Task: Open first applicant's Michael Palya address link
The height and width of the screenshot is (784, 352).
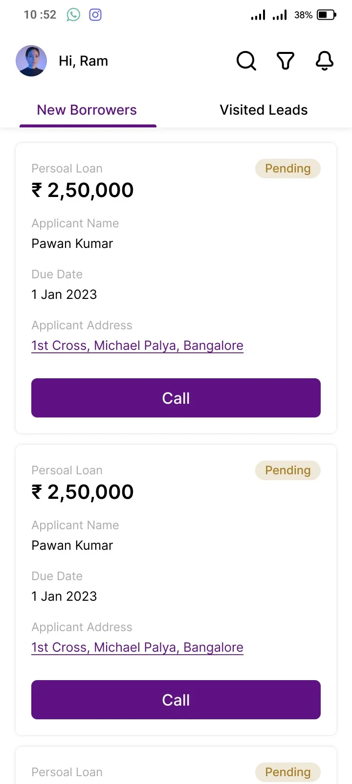Action: point(137,345)
